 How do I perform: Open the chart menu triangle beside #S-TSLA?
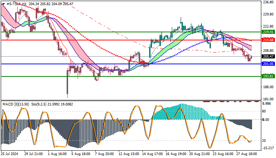(3, 4)
